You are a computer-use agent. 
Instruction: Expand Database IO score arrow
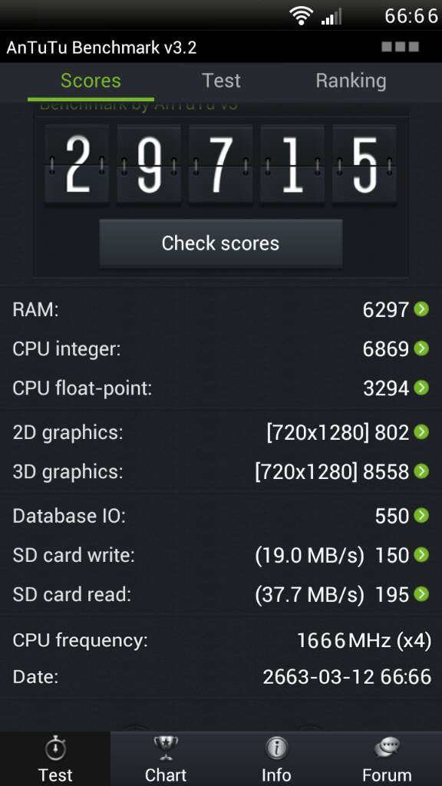421,515
